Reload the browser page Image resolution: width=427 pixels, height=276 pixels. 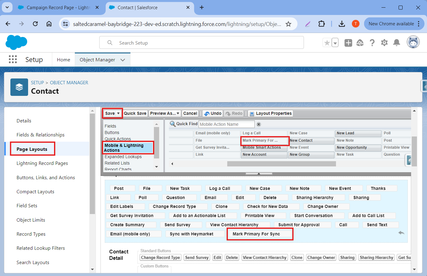[x=35, y=24]
